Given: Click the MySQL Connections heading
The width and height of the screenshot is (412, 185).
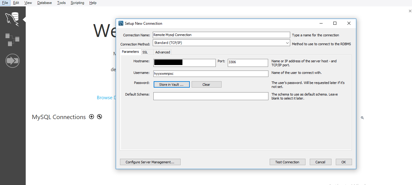Looking at the screenshot, I should pyautogui.click(x=59, y=117).
